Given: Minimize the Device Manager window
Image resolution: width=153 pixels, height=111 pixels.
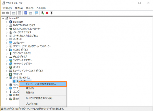Looking at the screenshot, I should (x=131, y=3).
